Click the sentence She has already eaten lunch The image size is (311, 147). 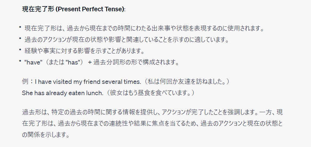pos(63,93)
